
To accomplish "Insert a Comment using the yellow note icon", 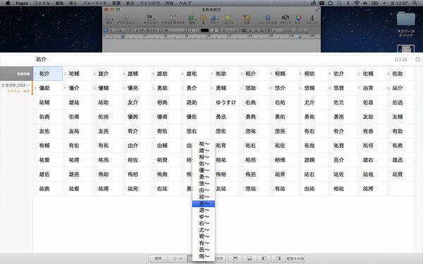I will point(228,19).
